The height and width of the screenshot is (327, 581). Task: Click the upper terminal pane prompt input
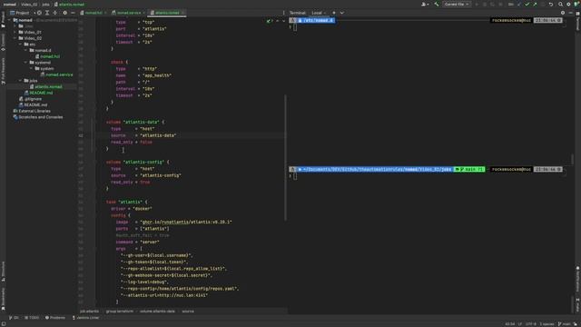pyautogui.click(x=295, y=27)
